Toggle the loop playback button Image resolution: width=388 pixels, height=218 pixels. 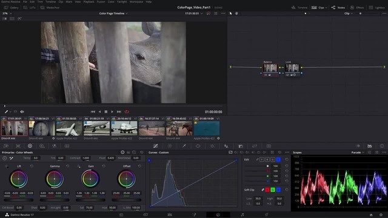click(127, 111)
